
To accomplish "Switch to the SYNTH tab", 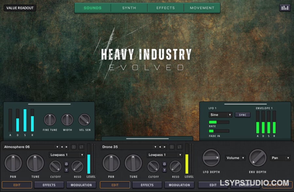I will [x=129, y=8].
